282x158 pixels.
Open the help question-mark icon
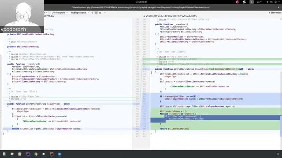point(105,13)
